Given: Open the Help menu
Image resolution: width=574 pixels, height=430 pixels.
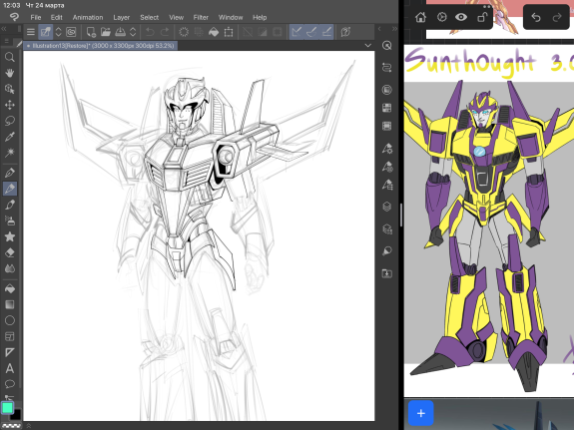Looking at the screenshot, I should (x=260, y=17).
